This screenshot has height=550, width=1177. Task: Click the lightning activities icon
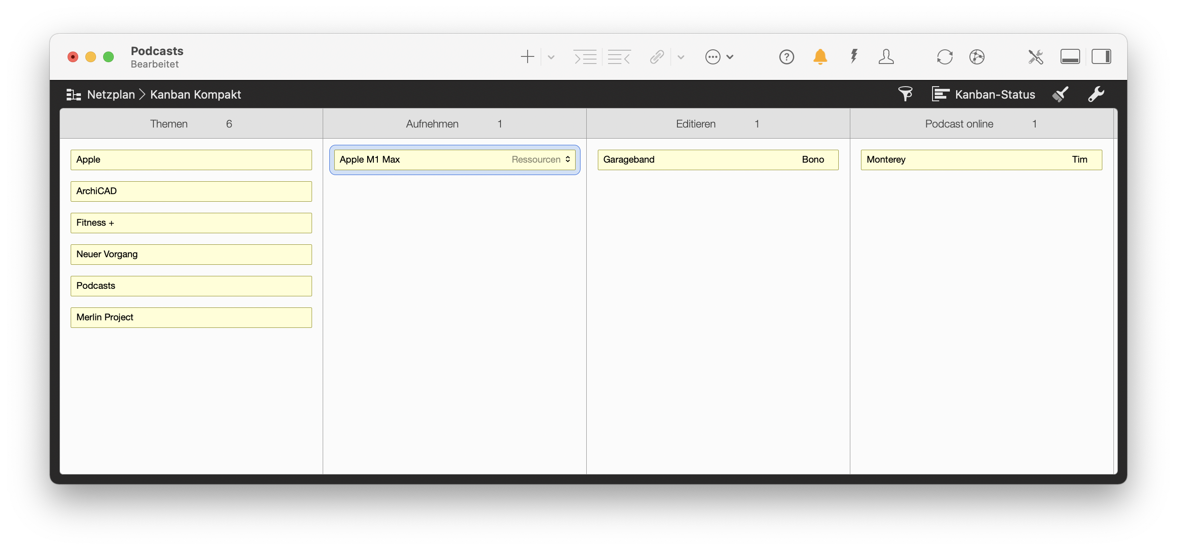(853, 57)
